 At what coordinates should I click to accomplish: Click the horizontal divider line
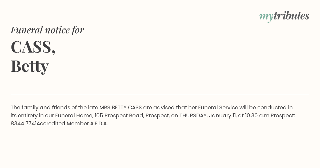point(160,95)
